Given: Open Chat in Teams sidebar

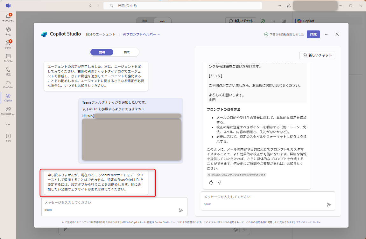Looking at the screenshot, I should (x=8, y=44).
